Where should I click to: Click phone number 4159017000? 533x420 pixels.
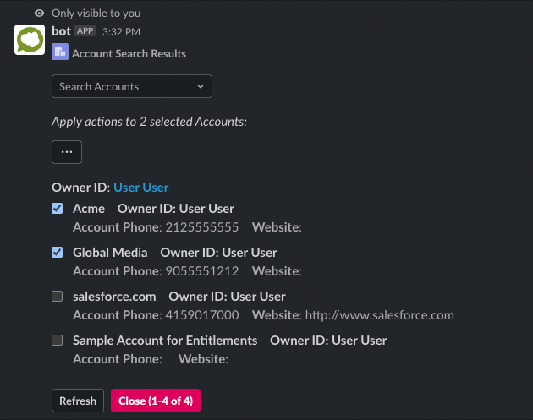pos(202,315)
